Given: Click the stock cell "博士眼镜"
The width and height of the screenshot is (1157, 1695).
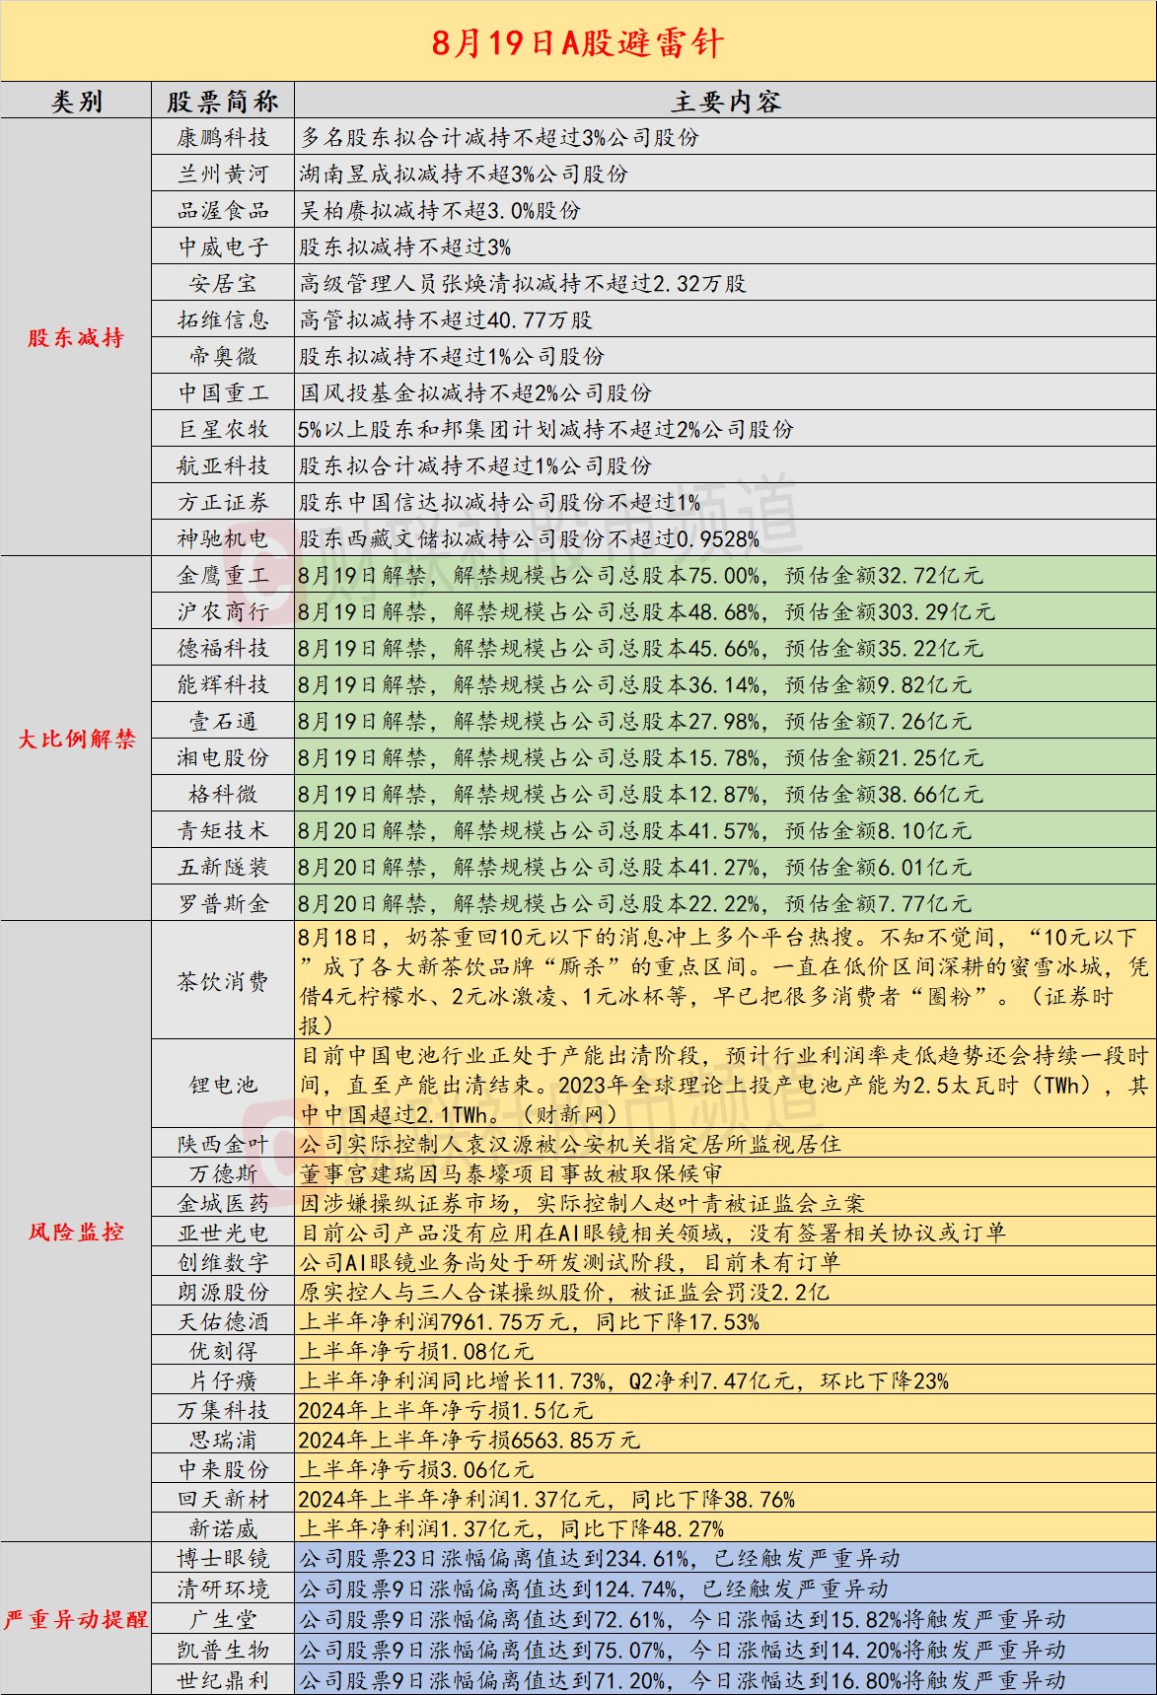Looking at the screenshot, I should [223, 1558].
